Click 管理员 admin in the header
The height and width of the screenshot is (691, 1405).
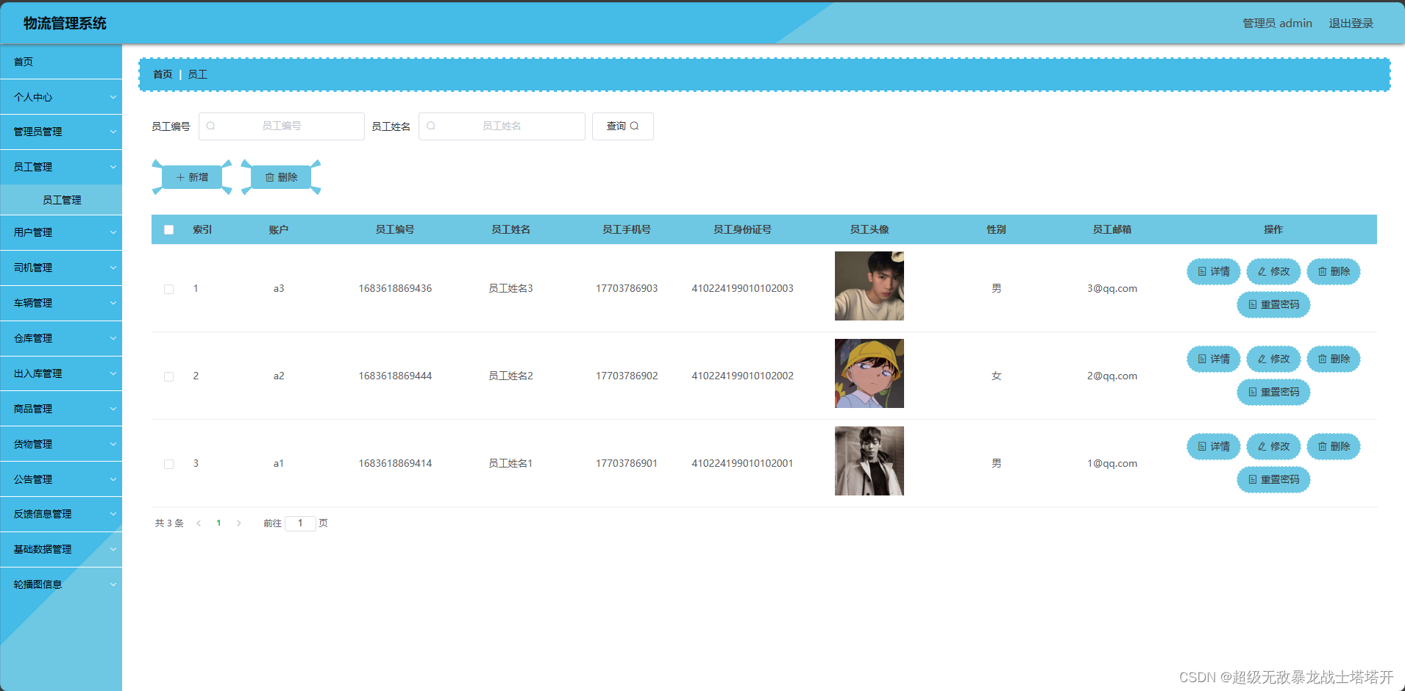click(1277, 24)
